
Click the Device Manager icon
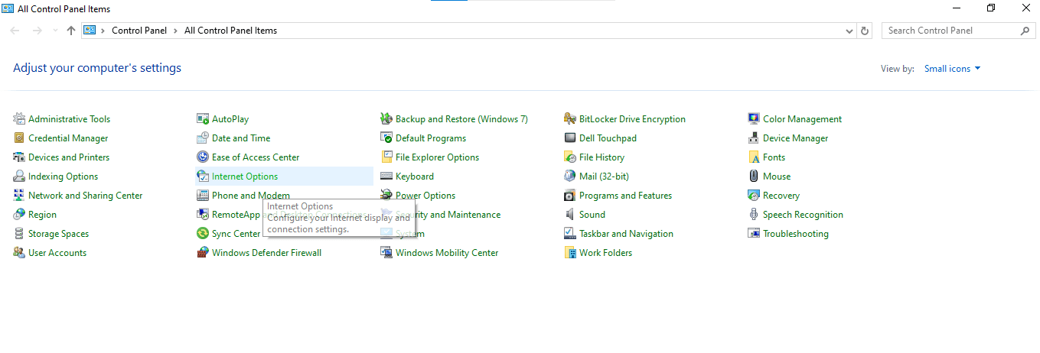754,138
